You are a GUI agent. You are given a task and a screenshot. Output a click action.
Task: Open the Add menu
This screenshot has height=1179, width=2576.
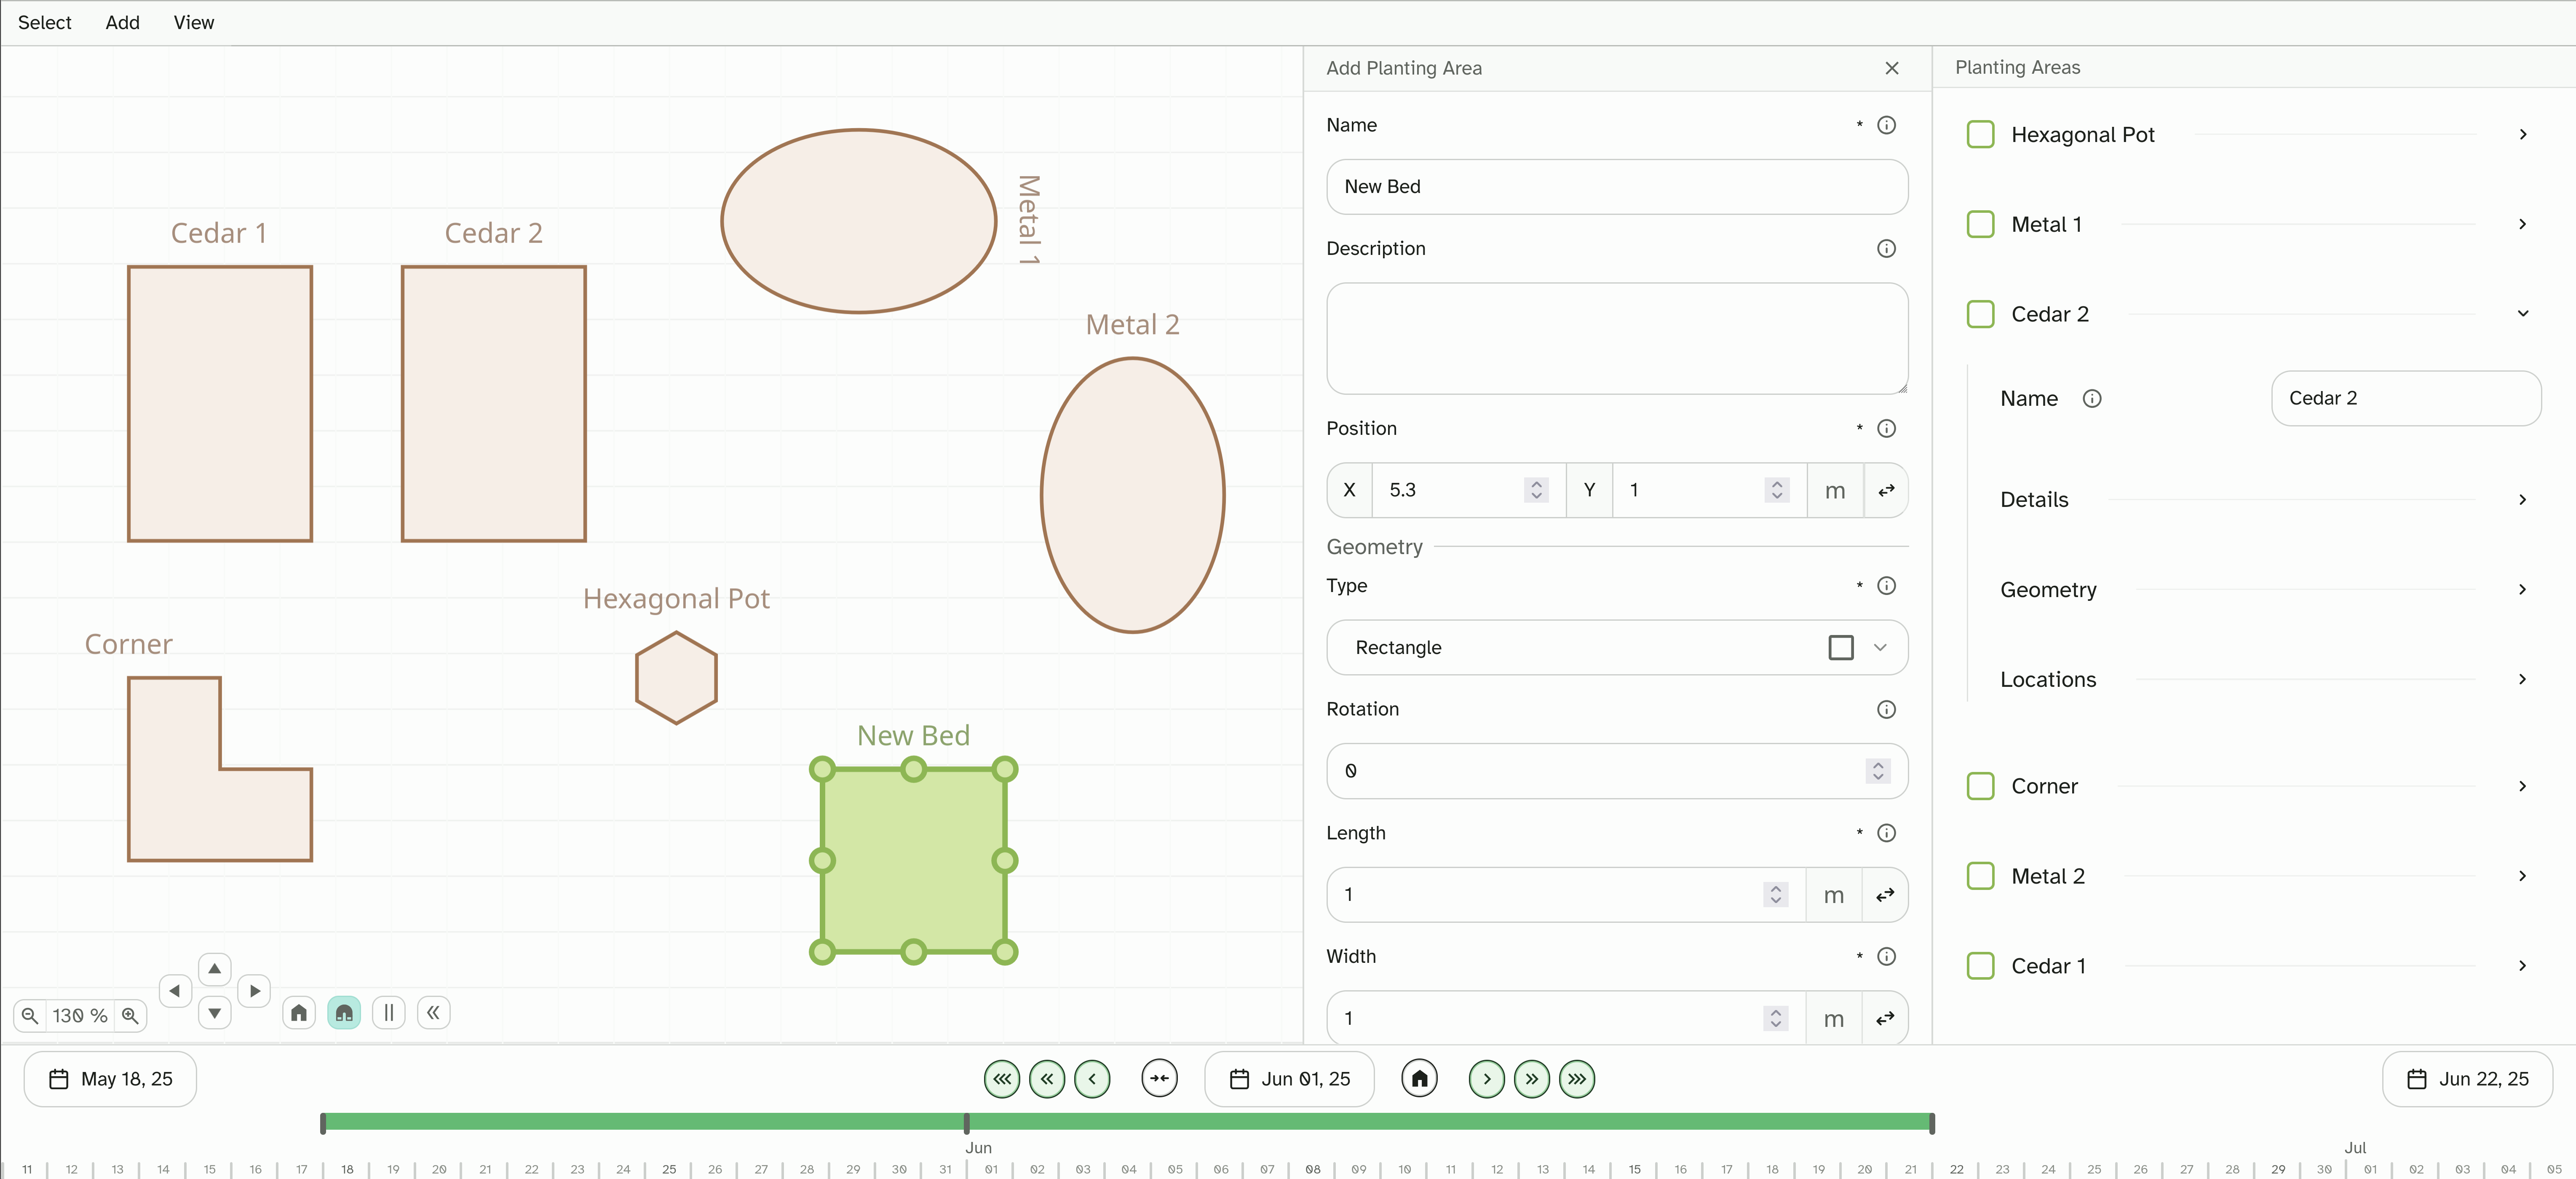click(122, 22)
